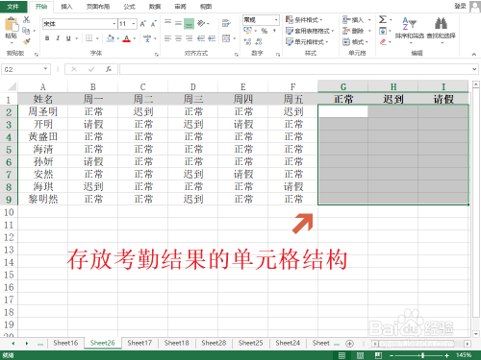
Task: Click the Wrap Text icon
Action: 226,23
